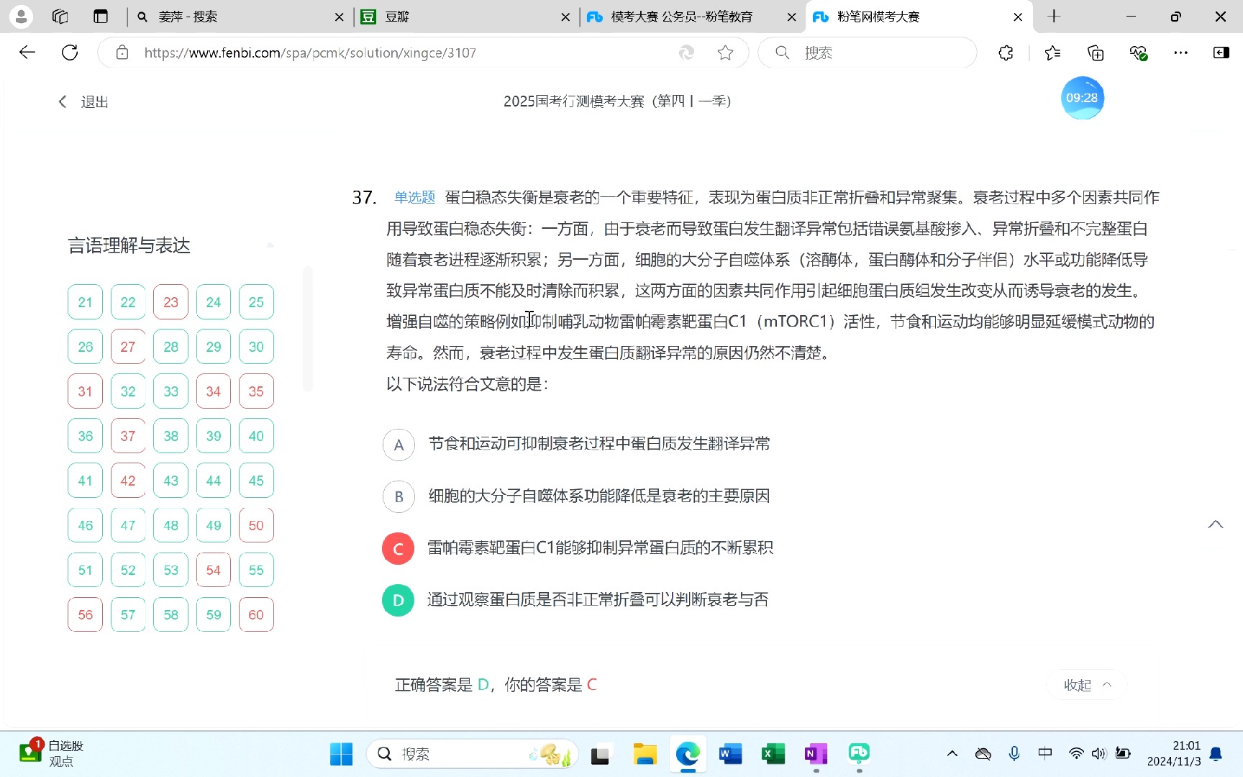
Task: Collapse the 言语理解与表达 section arrow
Action: coord(270,245)
